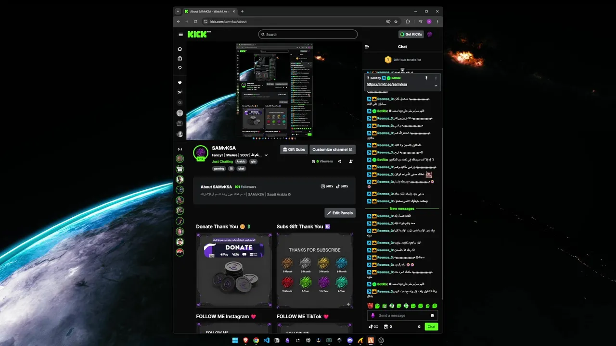Click the Get KICKs button
This screenshot has height=346, width=616.
pos(411,34)
